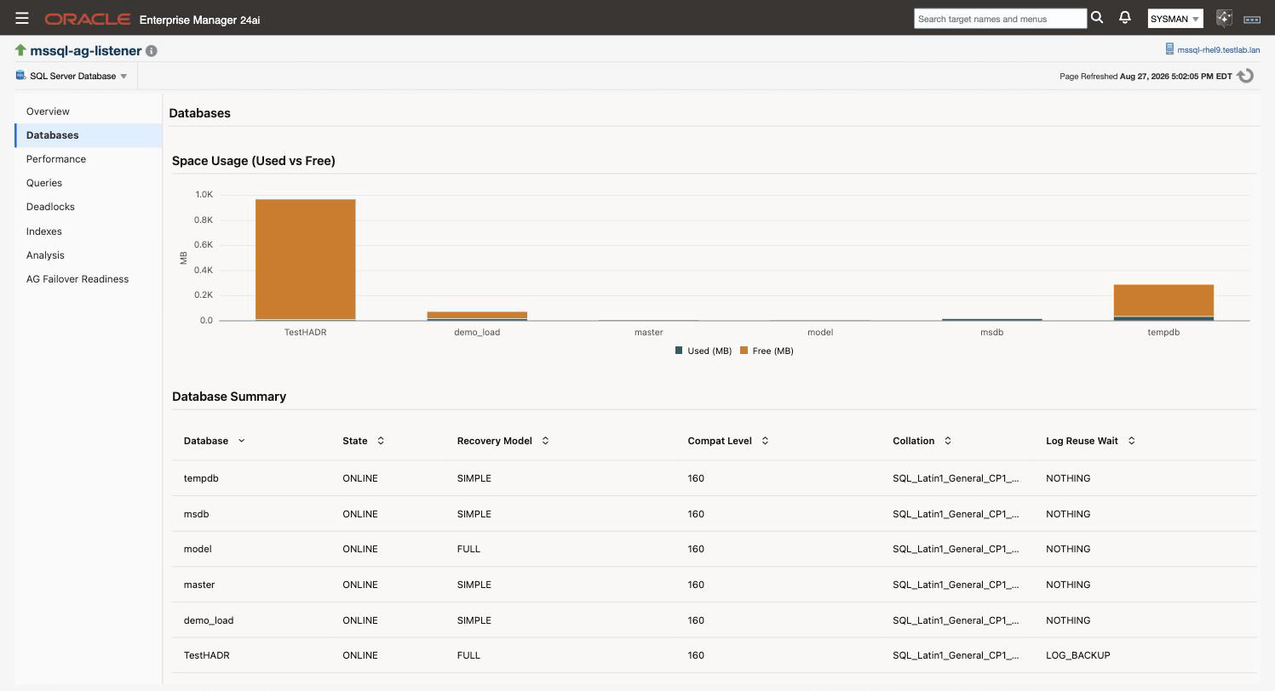Click Enterprise Manager 24ai title text

[199, 19]
